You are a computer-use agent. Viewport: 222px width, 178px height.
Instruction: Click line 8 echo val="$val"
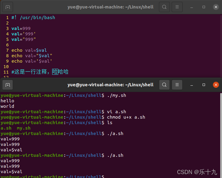tap(32, 56)
